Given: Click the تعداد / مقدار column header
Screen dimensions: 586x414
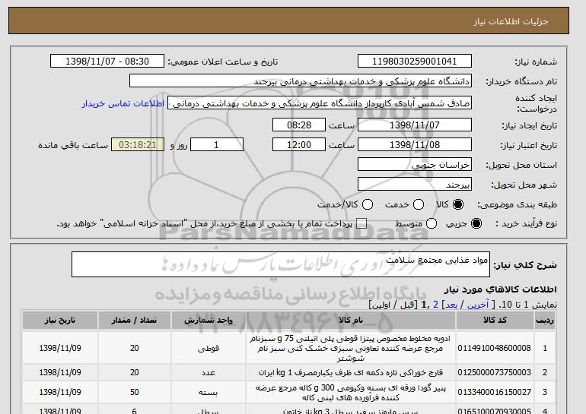Looking at the screenshot, I should [x=135, y=321].
